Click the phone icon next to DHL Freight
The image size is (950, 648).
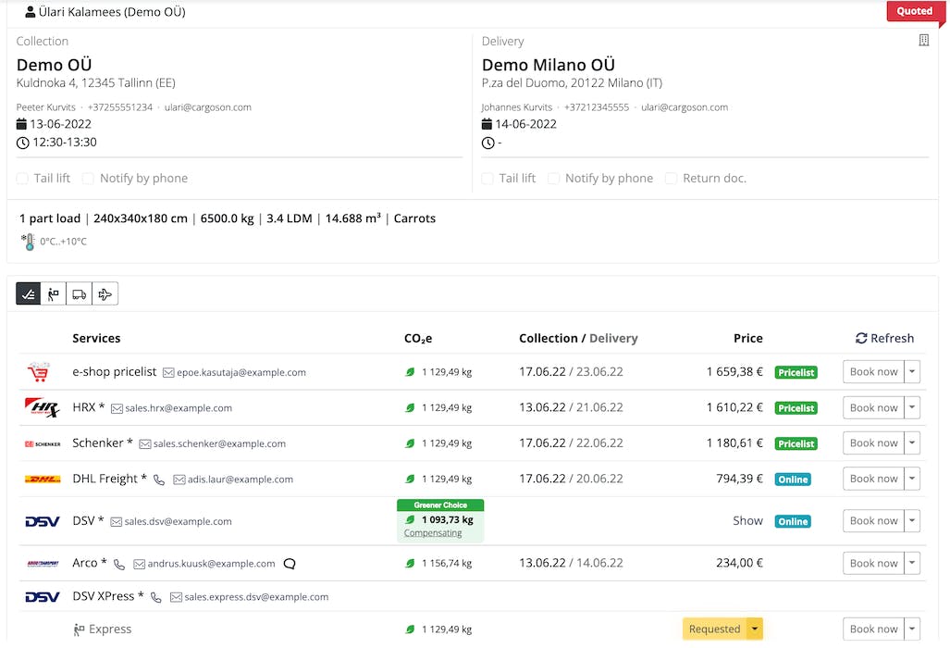pyautogui.click(x=159, y=480)
